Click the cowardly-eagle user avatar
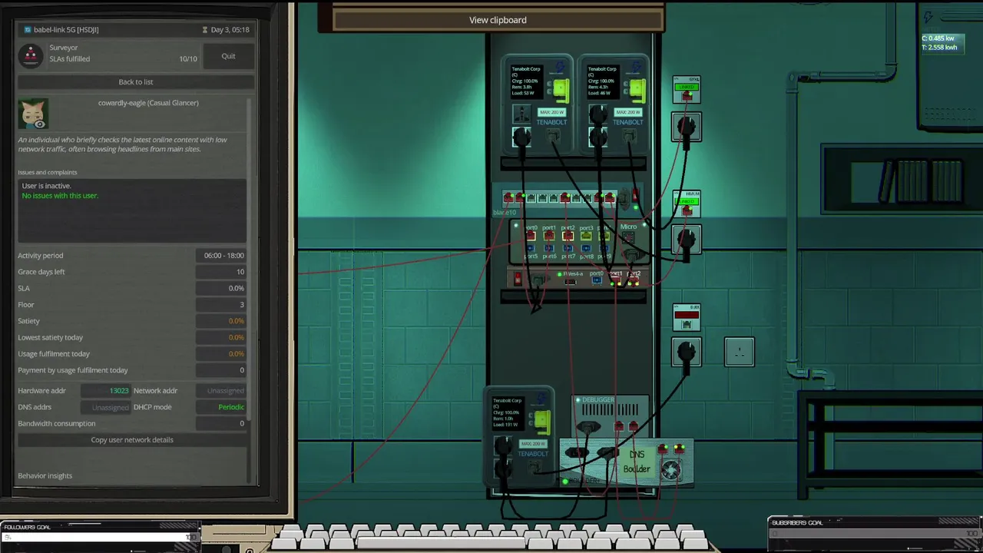This screenshot has width=983, height=553. tap(33, 114)
